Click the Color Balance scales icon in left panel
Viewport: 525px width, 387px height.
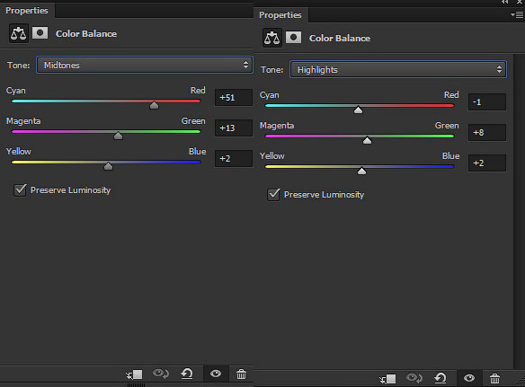click(x=18, y=33)
